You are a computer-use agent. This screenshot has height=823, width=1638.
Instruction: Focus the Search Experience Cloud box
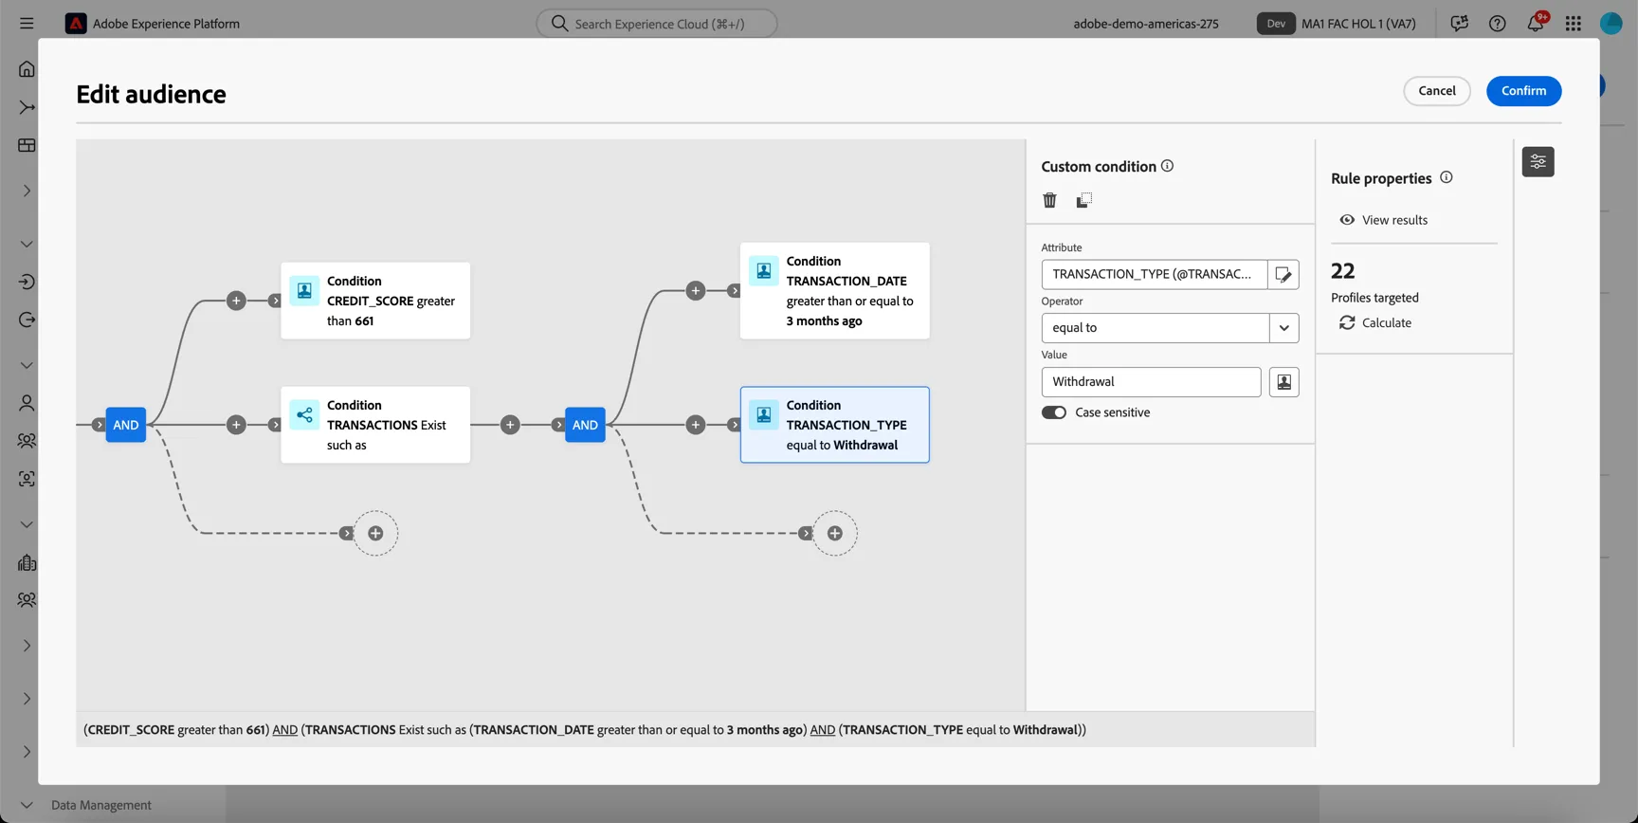pos(657,24)
